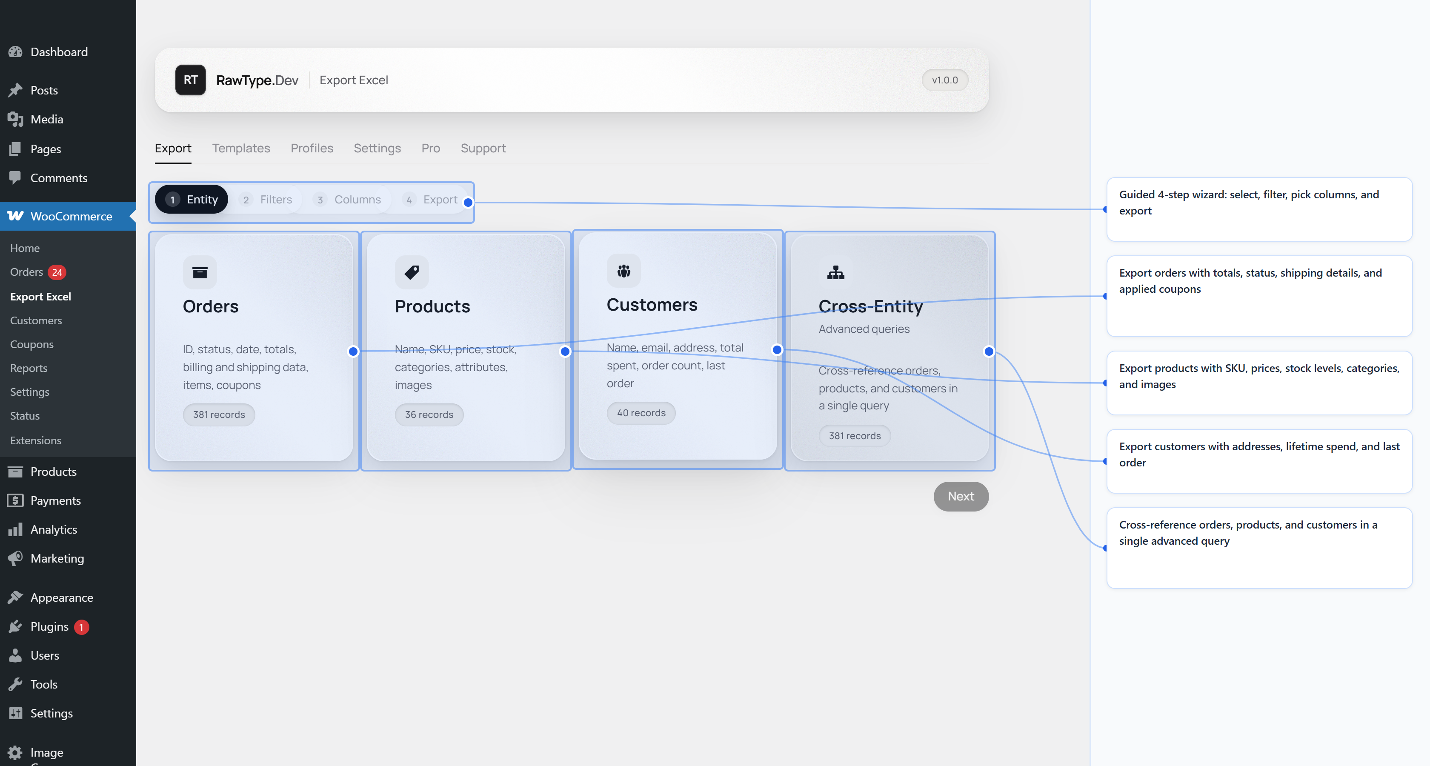Select the Cross-Entity card
Image resolution: width=1430 pixels, height=766 pixels.
pos(890,348)
